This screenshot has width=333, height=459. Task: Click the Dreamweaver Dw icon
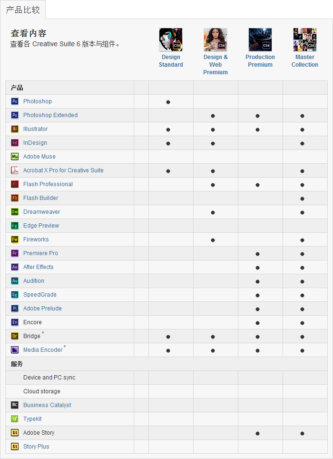click(x=15, y=212)
